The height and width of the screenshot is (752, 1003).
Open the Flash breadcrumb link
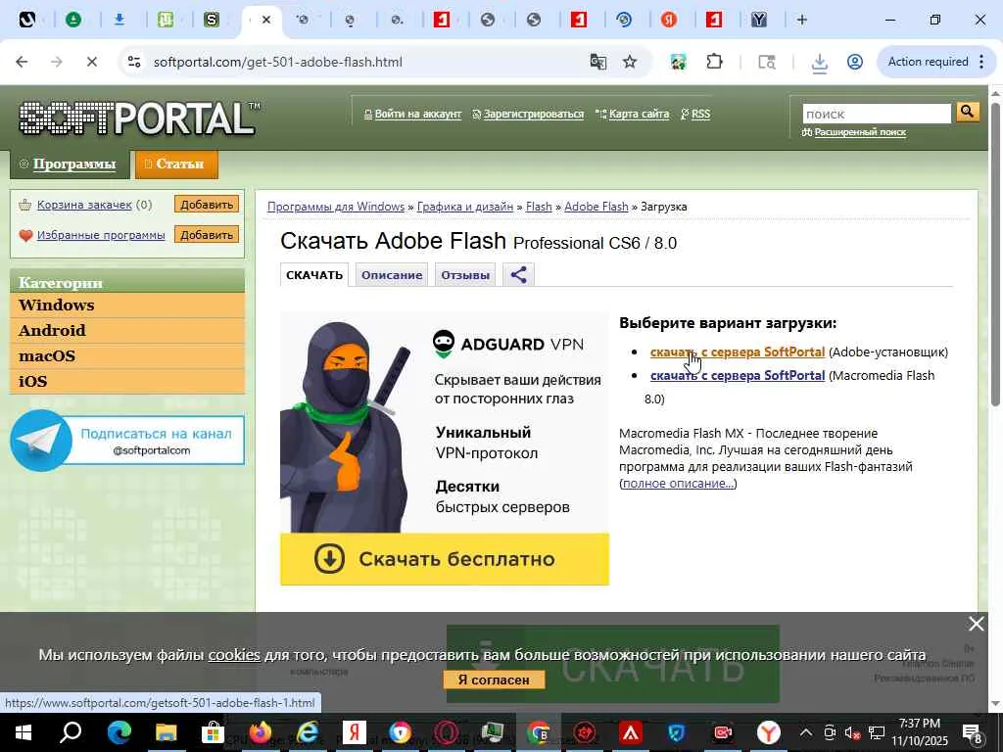(x=539, y=207)
